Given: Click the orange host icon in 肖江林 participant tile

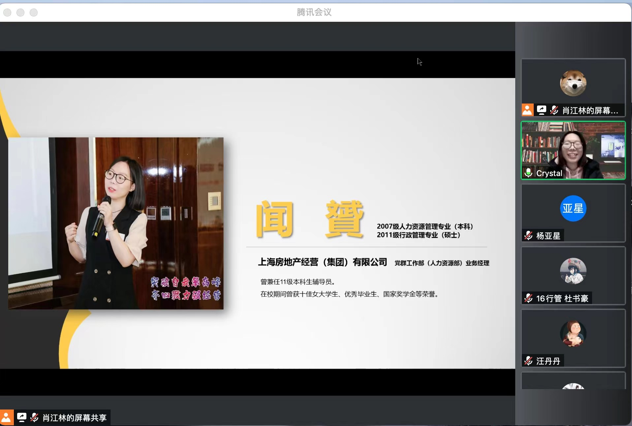Looking at the screenshot, I should (x=527, y=110).
